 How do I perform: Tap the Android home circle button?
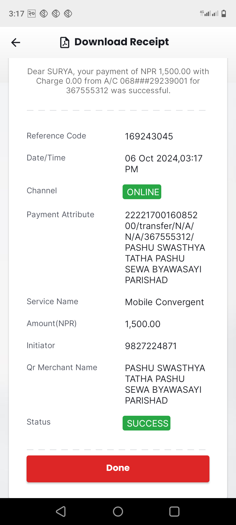click(x=118, y=512)
